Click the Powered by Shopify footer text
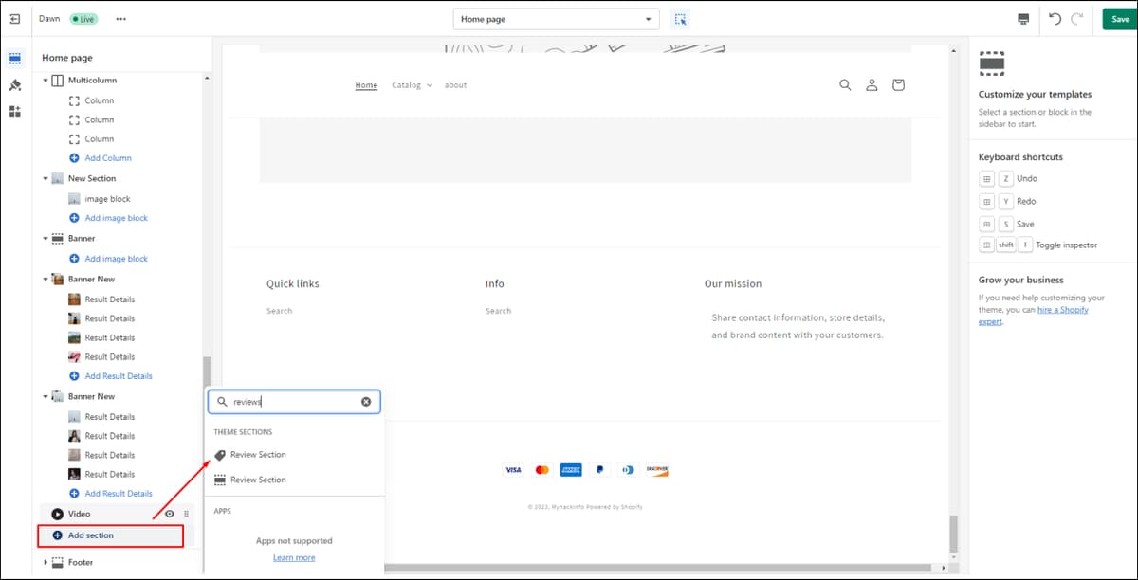Viewport: 1138px width, 580px height. tap(614, 507)
